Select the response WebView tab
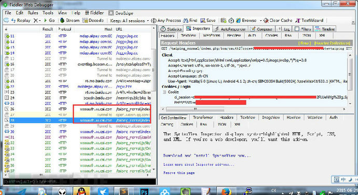 point(315,117)
